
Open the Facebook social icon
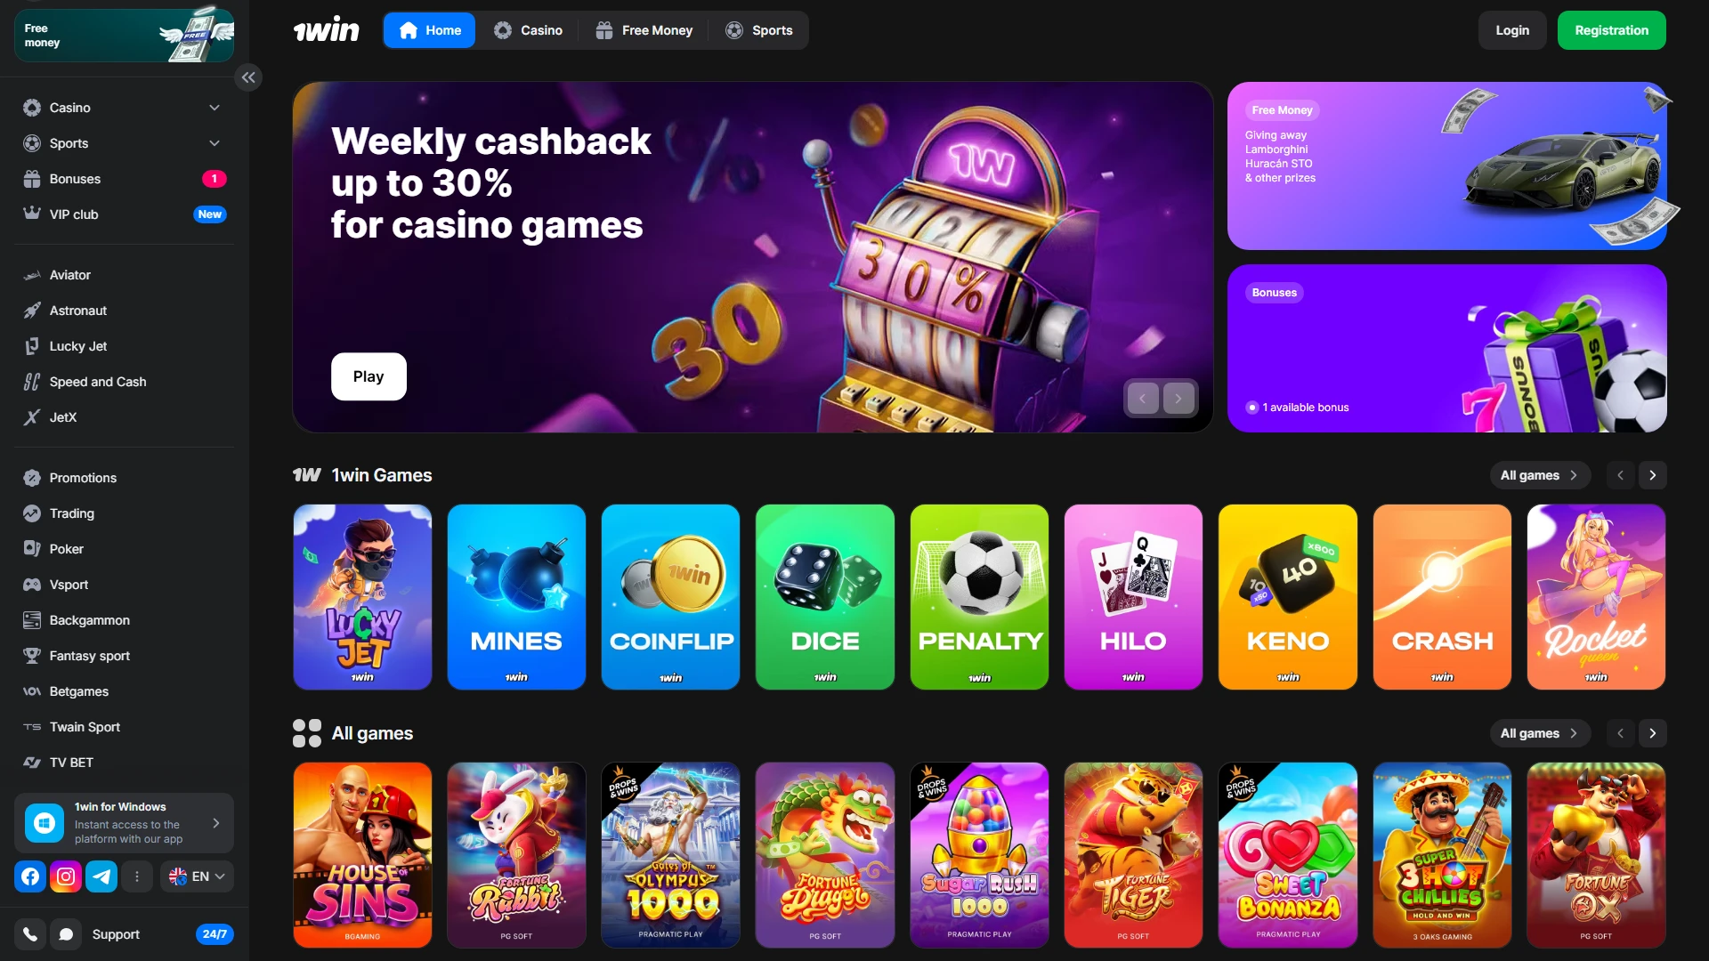(30, 876)
